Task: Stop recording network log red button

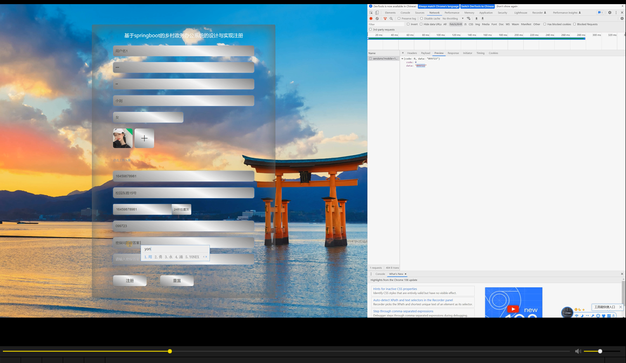Action: coord(371,19)
